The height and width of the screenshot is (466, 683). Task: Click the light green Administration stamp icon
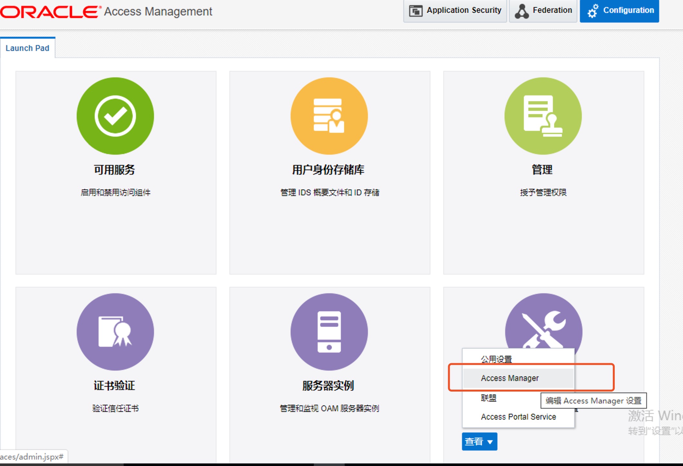[543, 116]
